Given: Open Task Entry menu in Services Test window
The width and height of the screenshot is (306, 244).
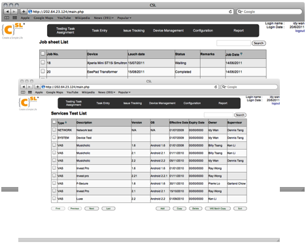Looking at the screenshot, I should 103,103.
